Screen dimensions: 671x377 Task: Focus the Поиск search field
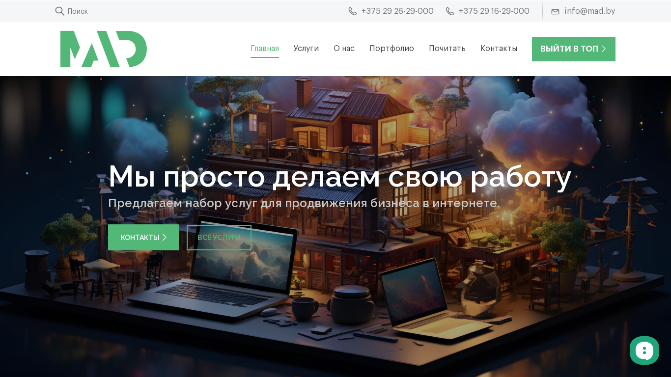pyautogui.click(x=78, y=11)
